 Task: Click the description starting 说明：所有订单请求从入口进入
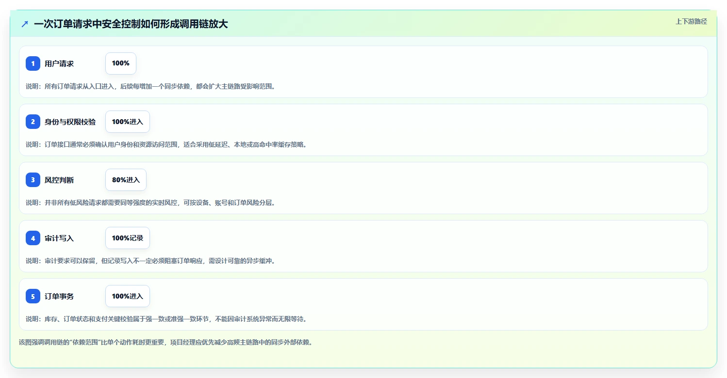pos(150,86)
